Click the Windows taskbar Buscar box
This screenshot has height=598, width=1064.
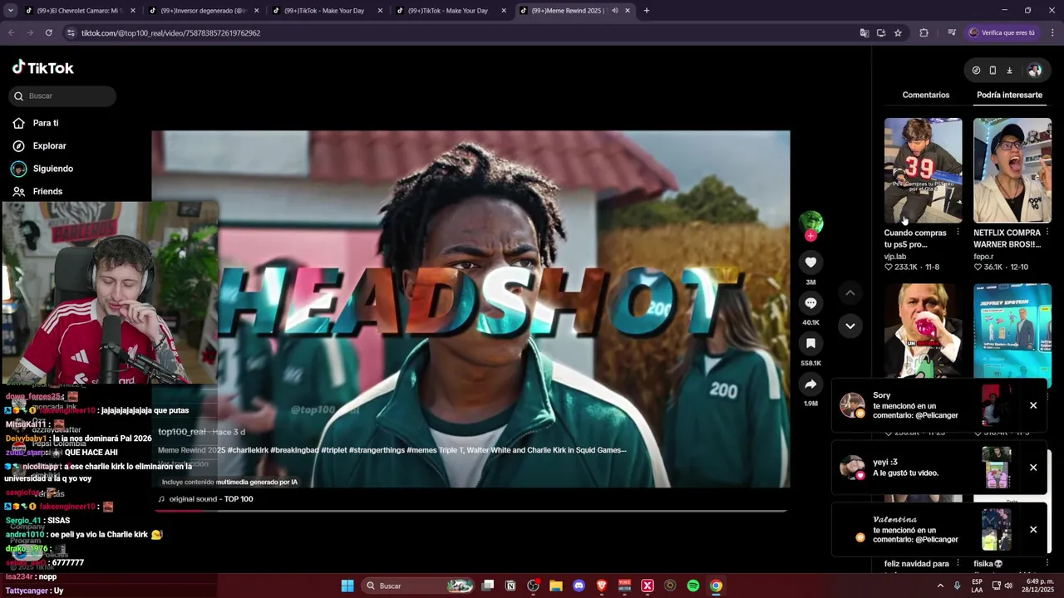tap(420, 586)
